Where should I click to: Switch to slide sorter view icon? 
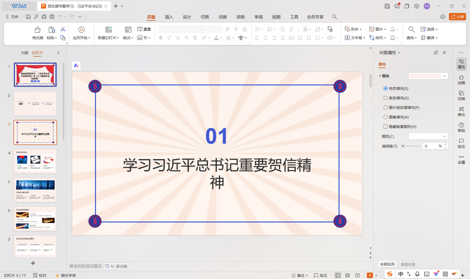pyautogui.click(x=348, y=275)
